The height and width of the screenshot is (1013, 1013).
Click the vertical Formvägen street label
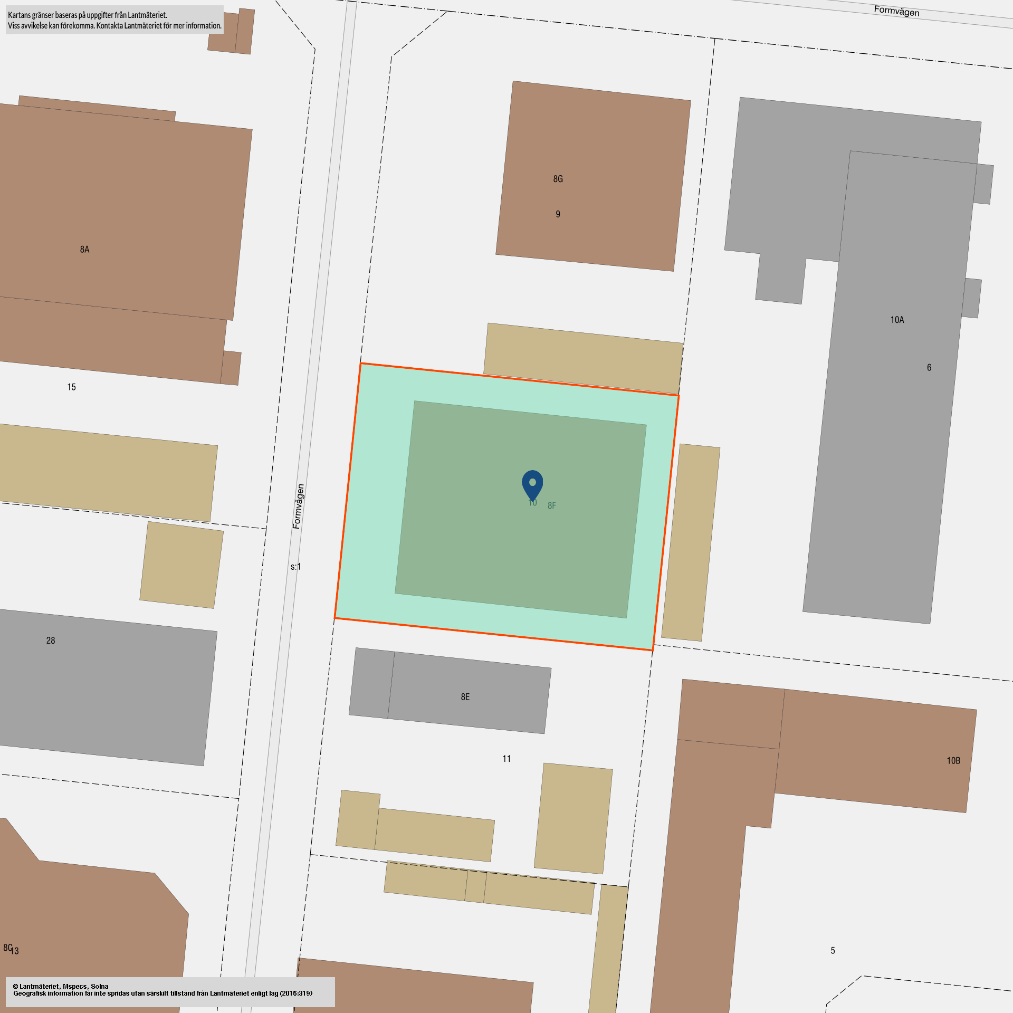tap(299, 506)
